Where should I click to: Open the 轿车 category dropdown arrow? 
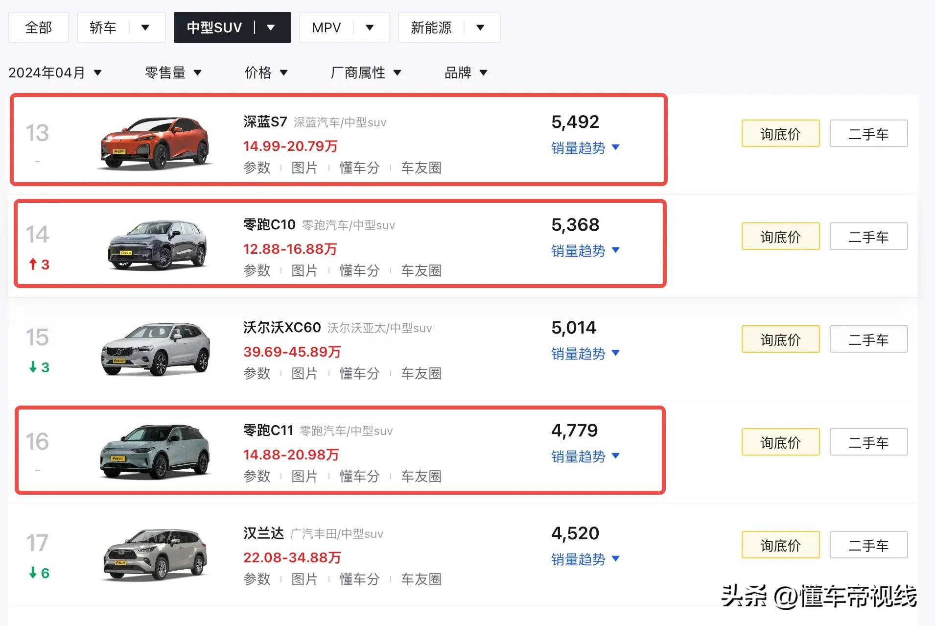coord(145,27)
